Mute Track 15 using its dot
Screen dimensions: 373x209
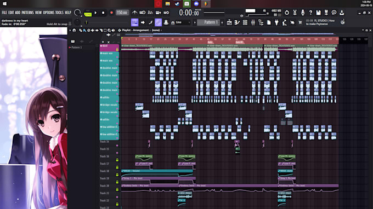tap(117, 153)
